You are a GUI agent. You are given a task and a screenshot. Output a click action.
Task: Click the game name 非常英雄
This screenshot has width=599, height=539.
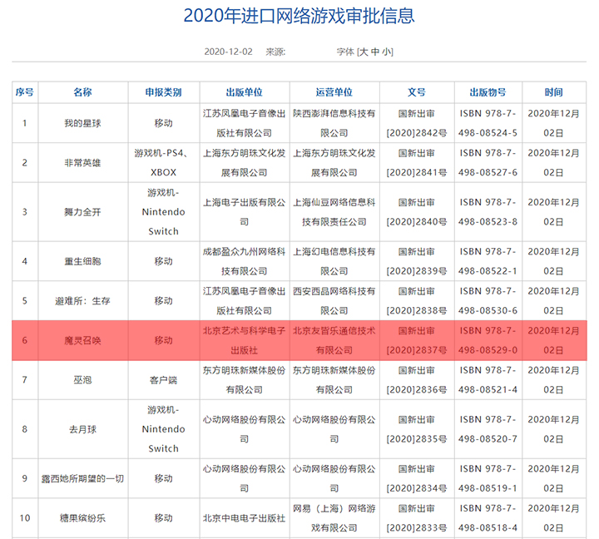pos(82,163)
